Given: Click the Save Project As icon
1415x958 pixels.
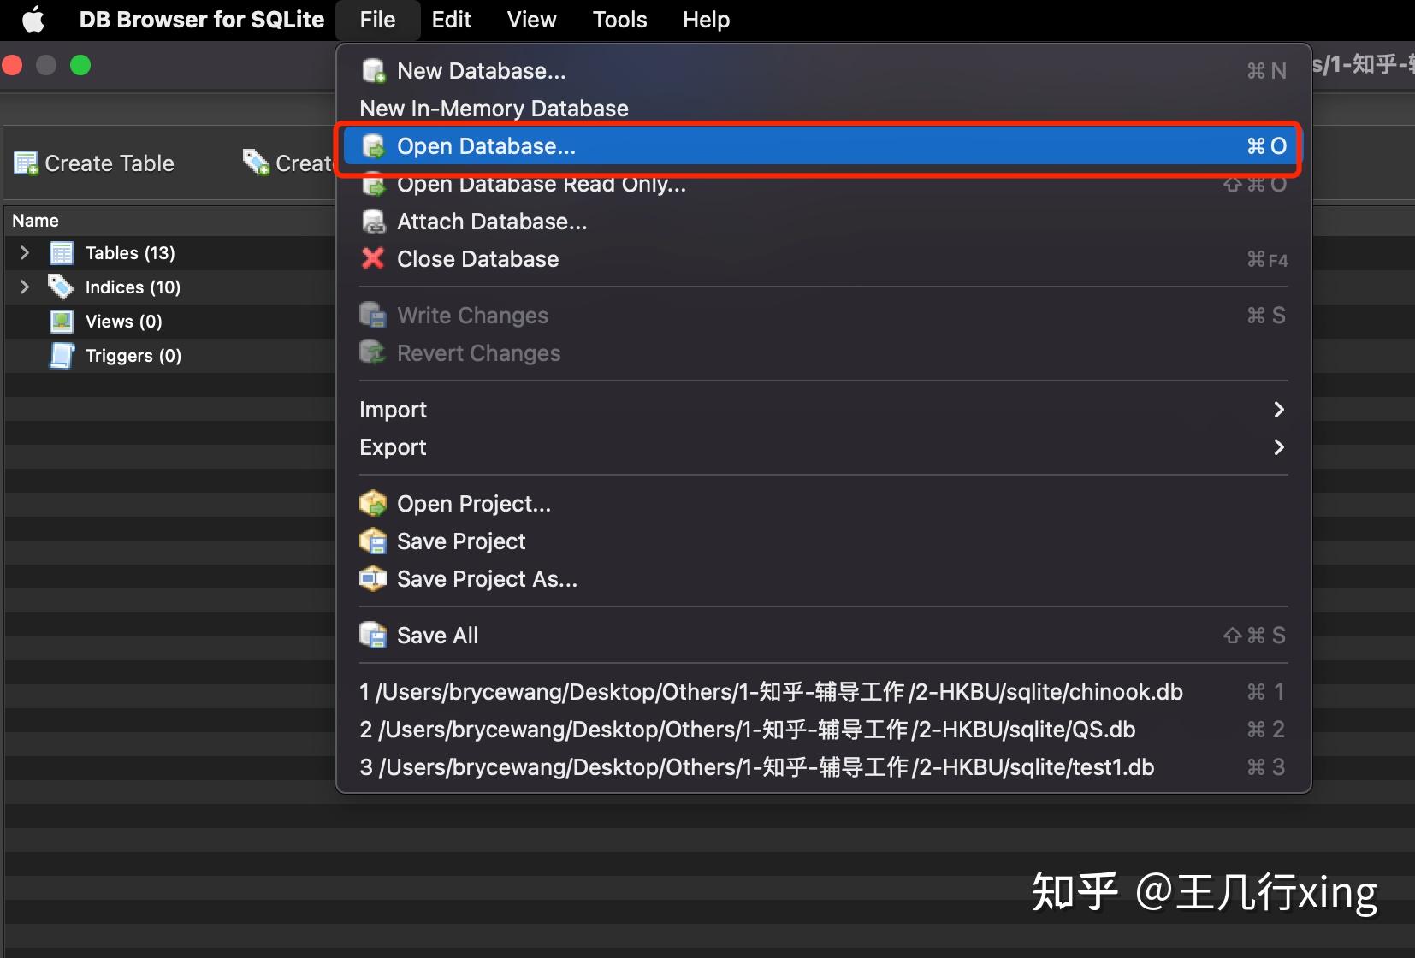Looking at the screenshot, I should click(373, 579).
